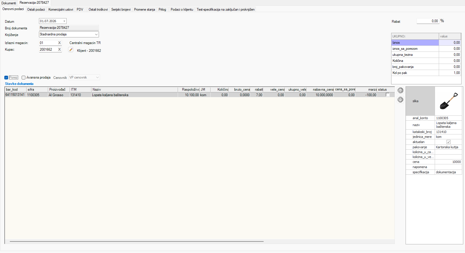
Task: Click the shovel product image
Action: (448, 101)
